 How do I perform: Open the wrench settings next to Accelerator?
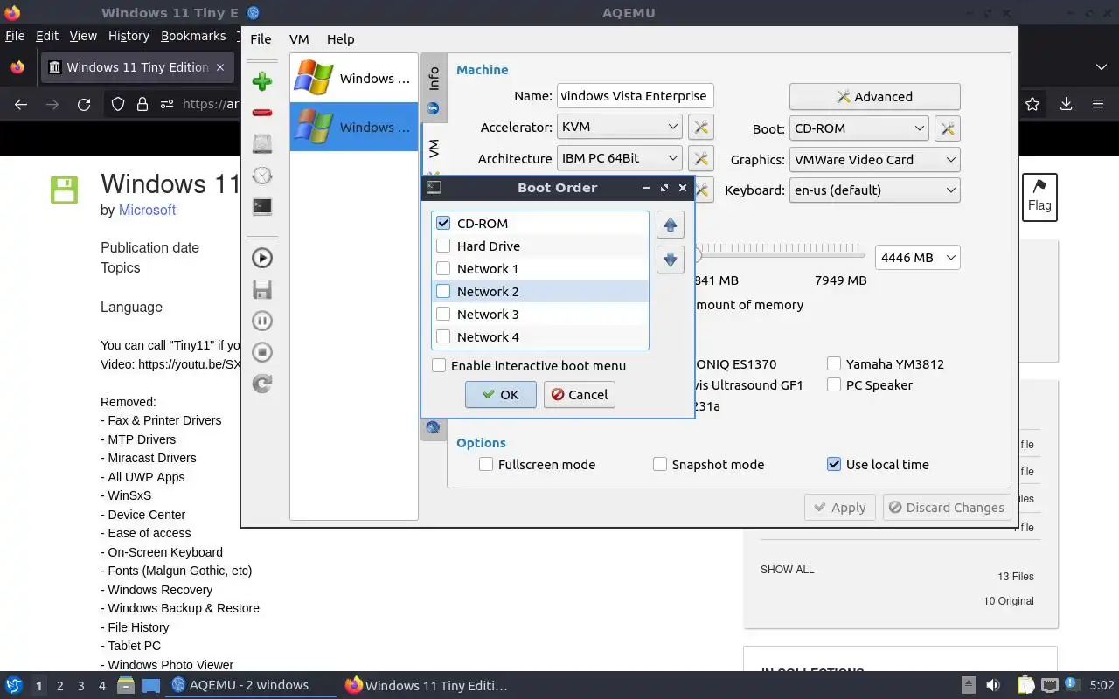700,128
